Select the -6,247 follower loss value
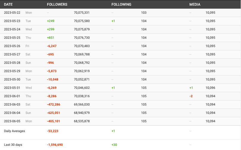Image resolution: width=241 pixels, height=150 pixels. [x=52, y=46]
